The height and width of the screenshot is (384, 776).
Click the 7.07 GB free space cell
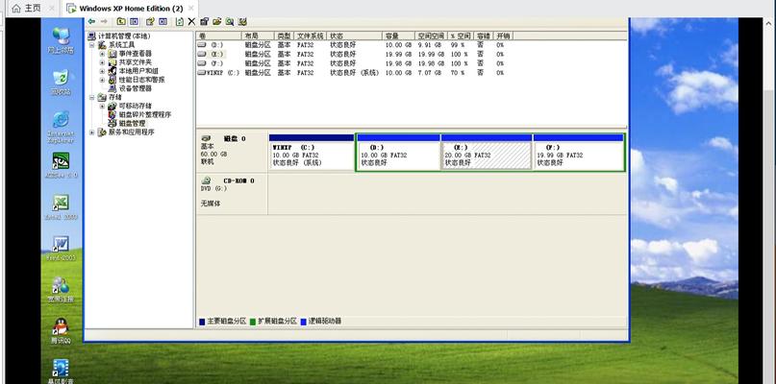(x=431, y=73)
